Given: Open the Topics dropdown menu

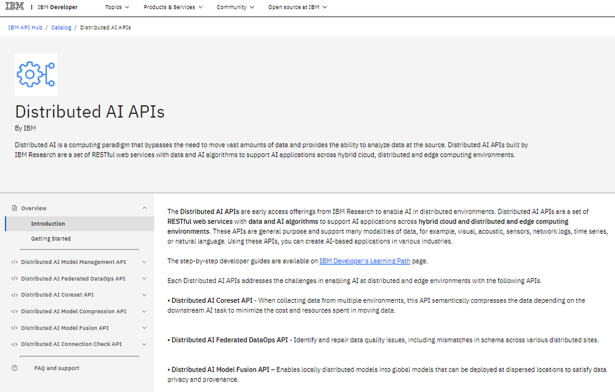Looking at the screenshot, I should tap(117, 7).
